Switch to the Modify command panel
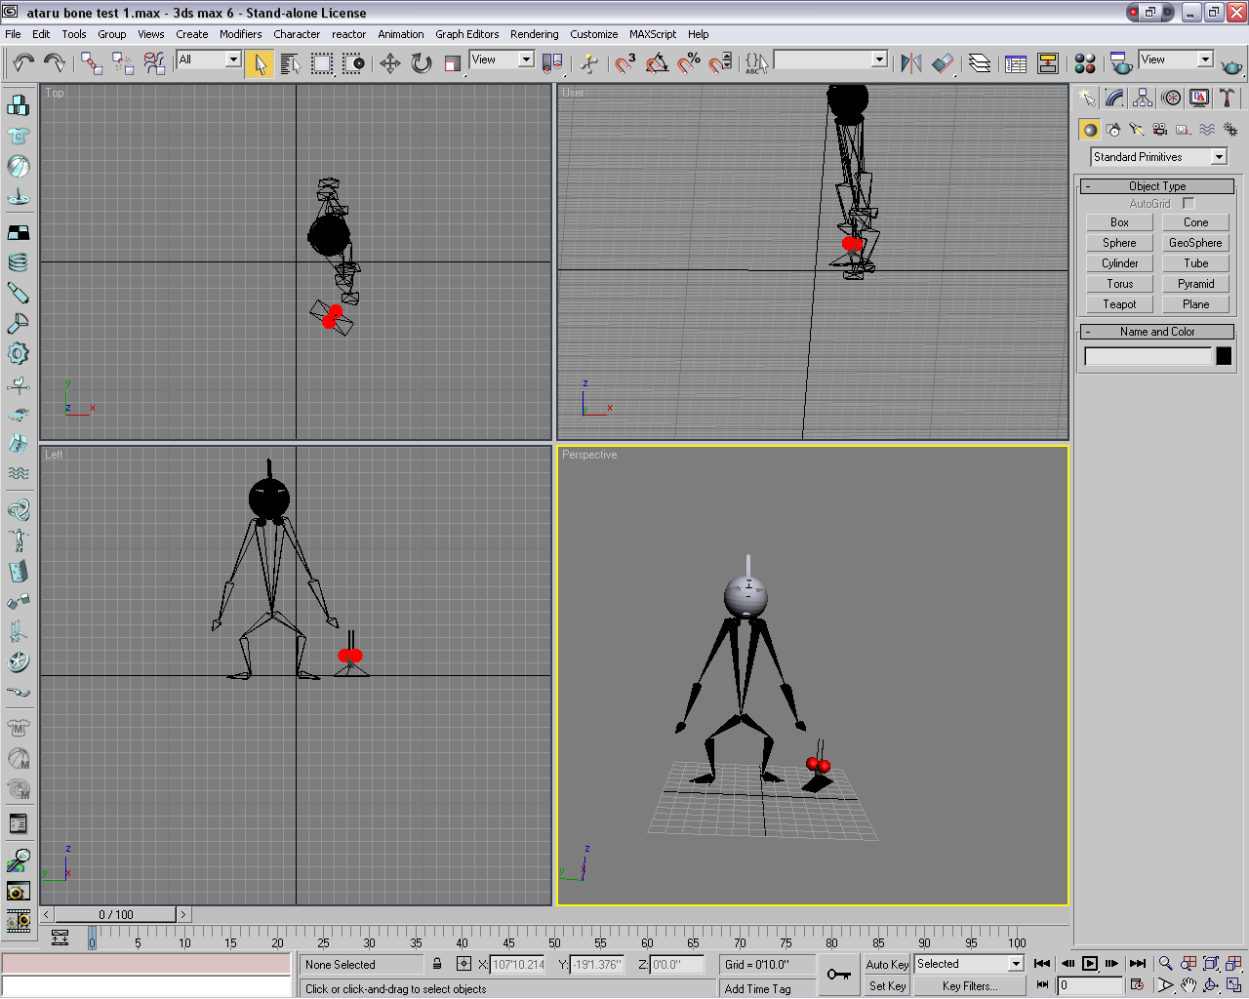 pos(1114,98)
